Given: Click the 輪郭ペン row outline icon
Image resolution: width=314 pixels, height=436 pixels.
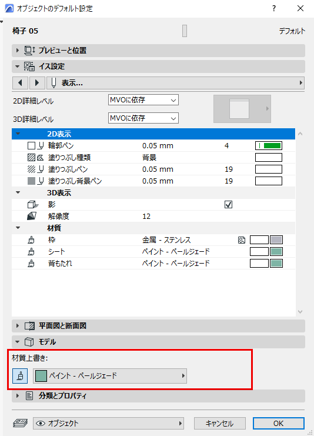Looking at the screenshot, I should 32,146.
